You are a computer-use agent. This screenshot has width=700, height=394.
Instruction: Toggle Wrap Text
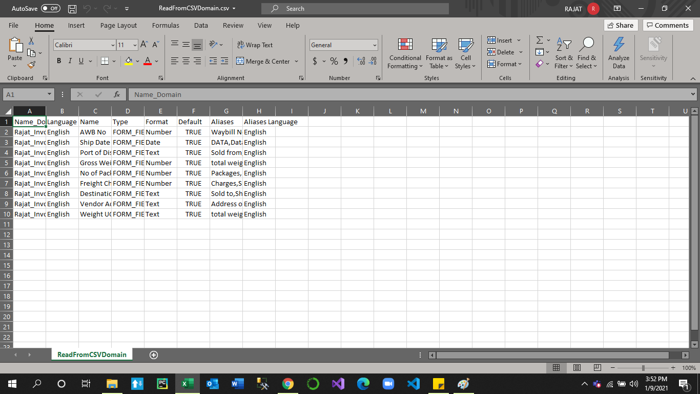tap(255, 45)
